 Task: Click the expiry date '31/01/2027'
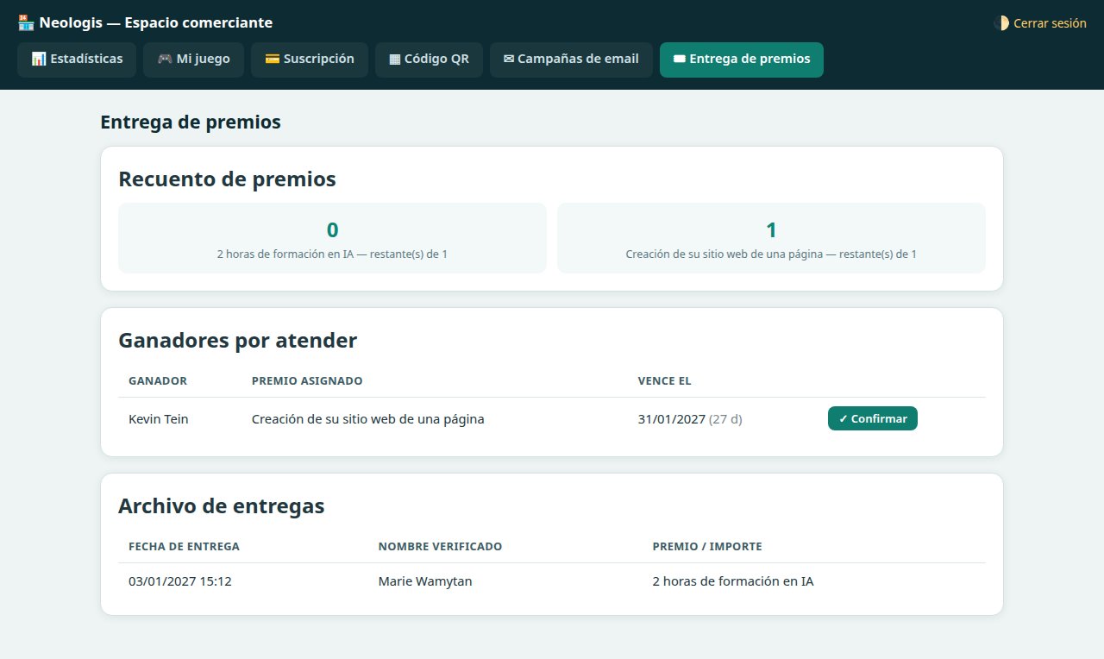click(x=672, y=419)
